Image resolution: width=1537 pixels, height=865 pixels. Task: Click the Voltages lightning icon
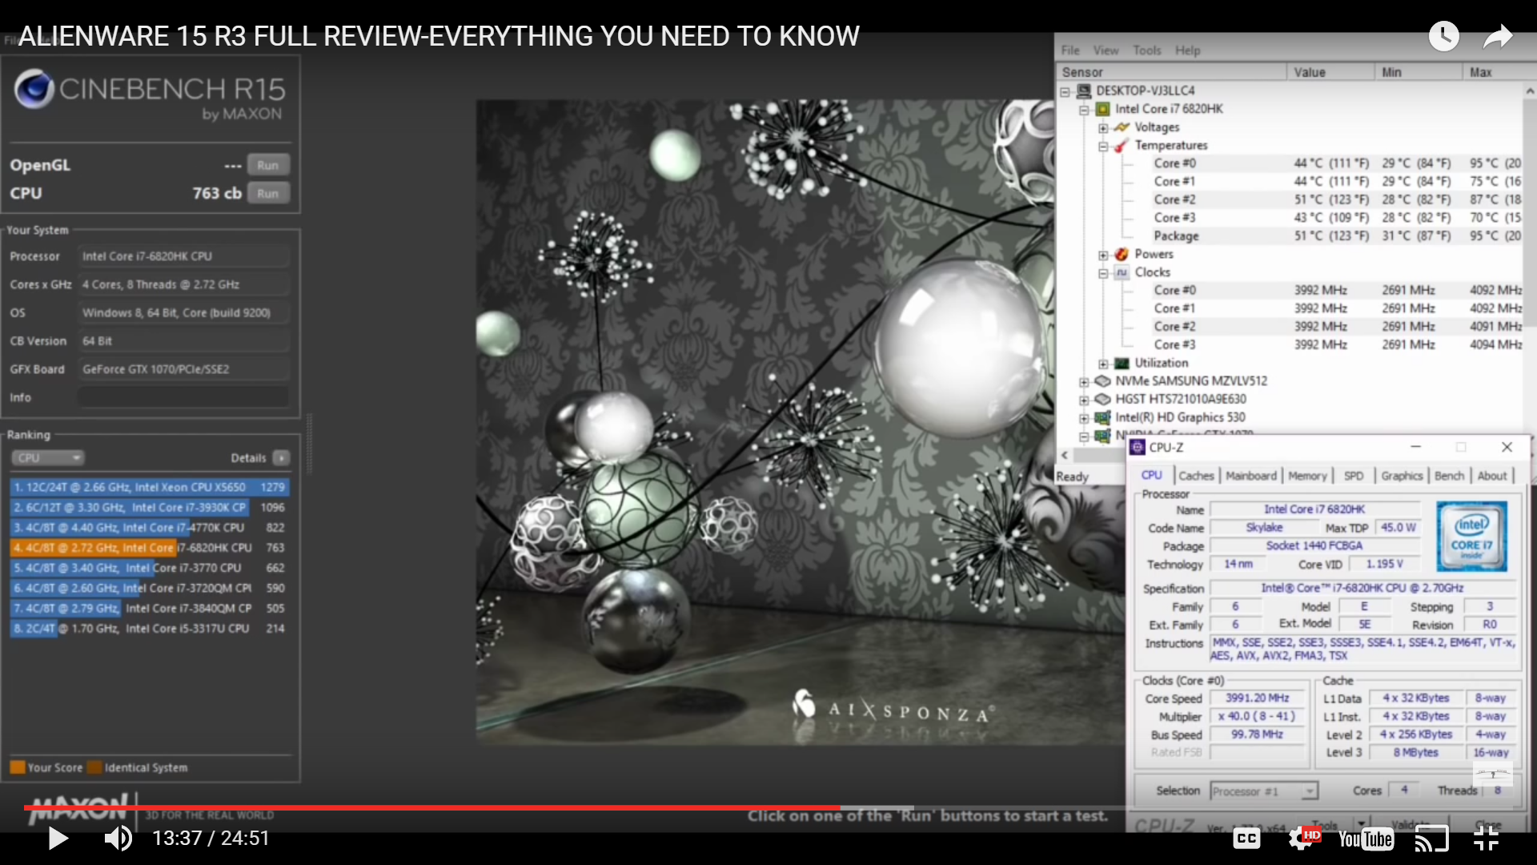tap(1122, 127)
